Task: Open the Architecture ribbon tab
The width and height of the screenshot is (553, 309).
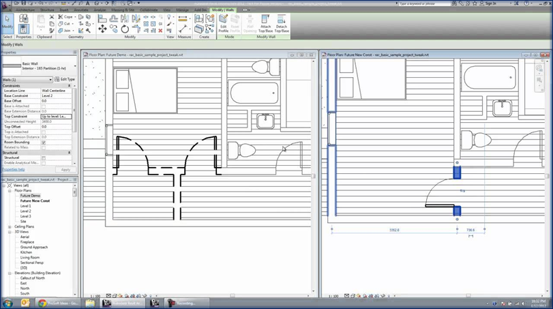Action: [25, 10]
